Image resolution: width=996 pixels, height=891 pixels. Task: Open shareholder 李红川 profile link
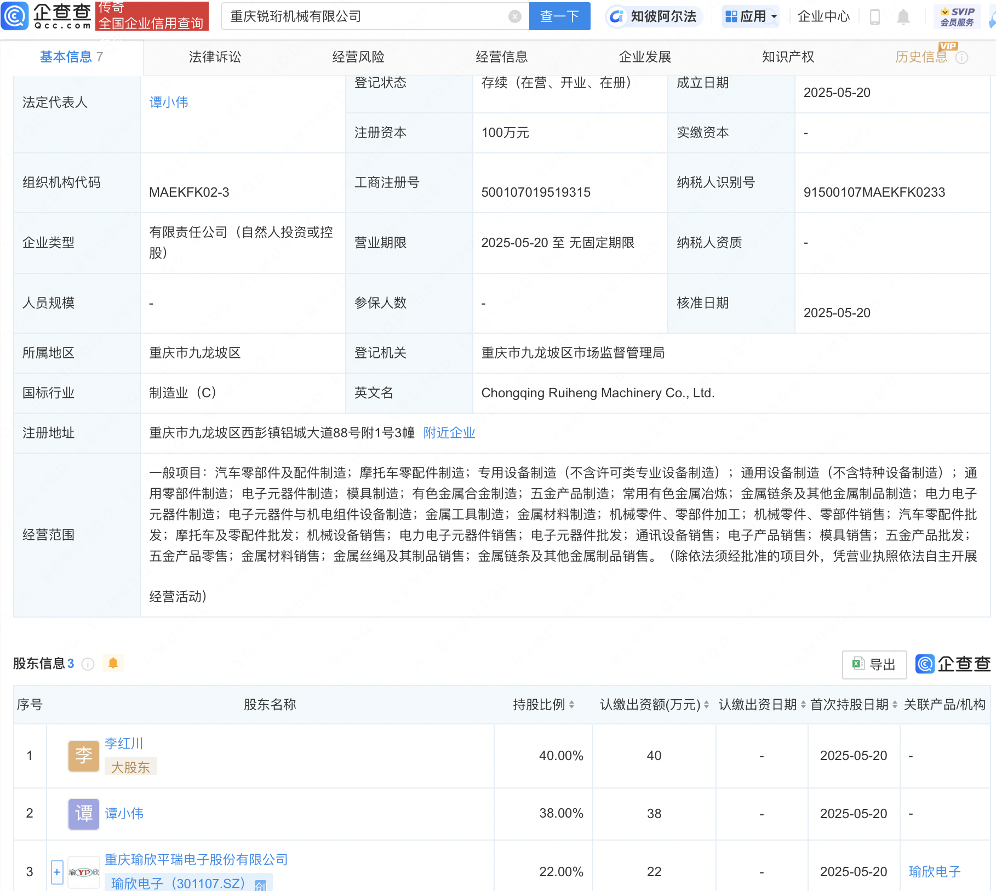[124, 744]
